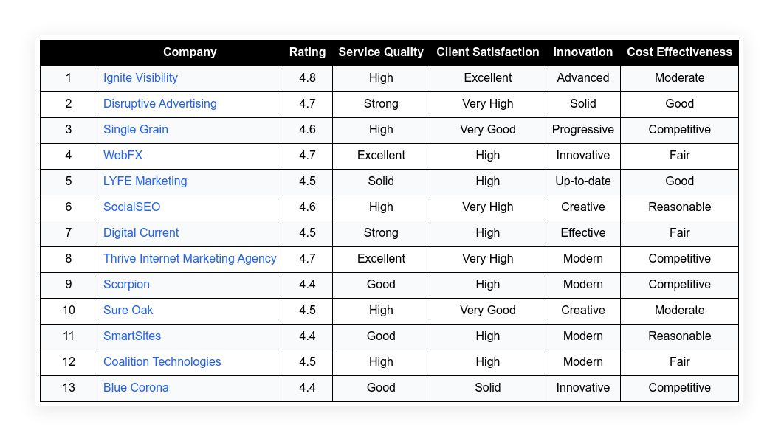Open the Ignite Visibility company link

[140, 78]
